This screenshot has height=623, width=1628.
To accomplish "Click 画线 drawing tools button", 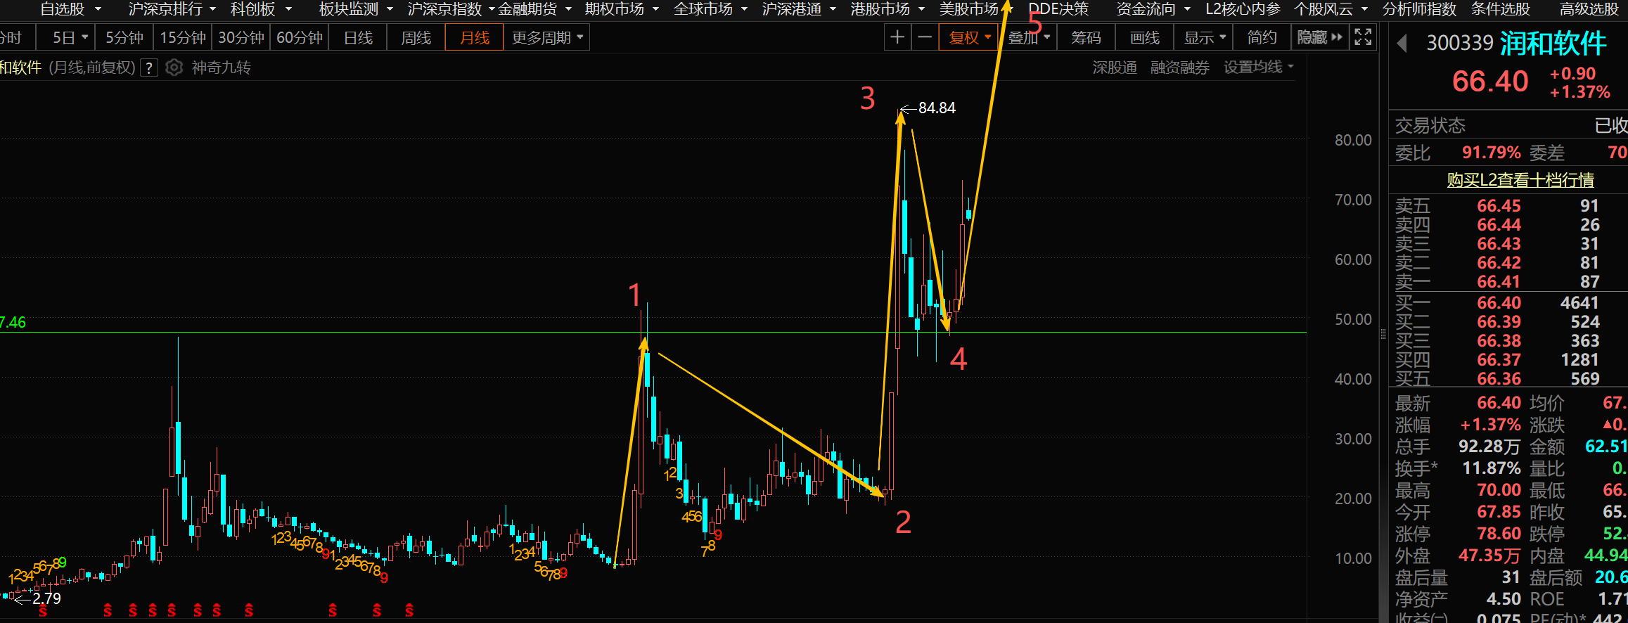I will click(x=1144, y=37).
